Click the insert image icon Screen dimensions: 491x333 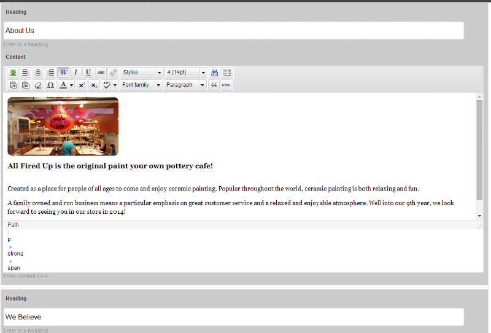point(13,72)
